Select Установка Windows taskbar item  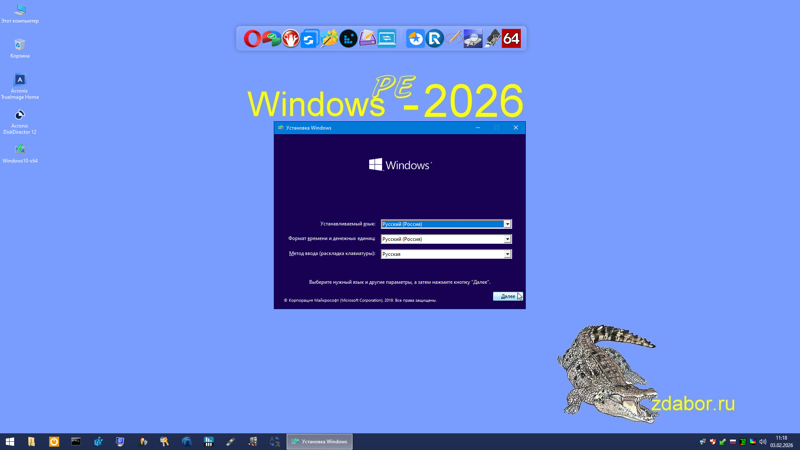click(x=320, y=442)
